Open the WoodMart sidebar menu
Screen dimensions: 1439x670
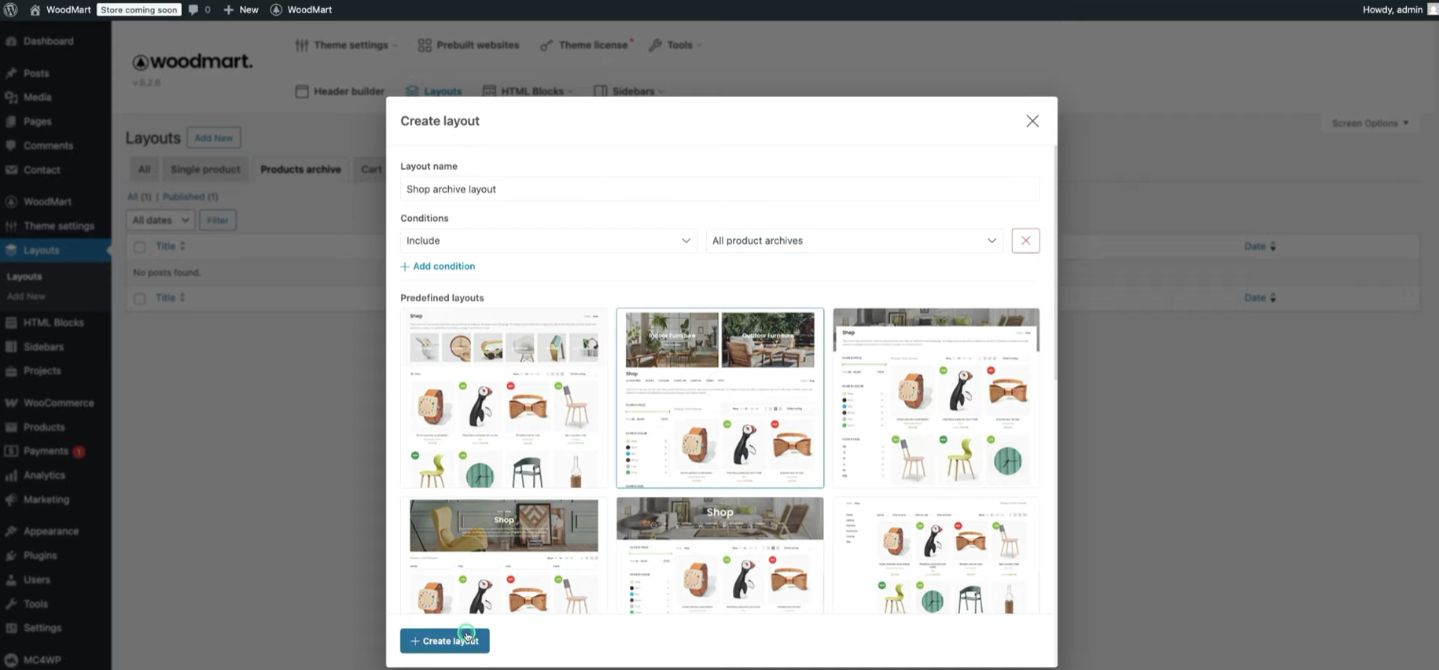point(47,201)
